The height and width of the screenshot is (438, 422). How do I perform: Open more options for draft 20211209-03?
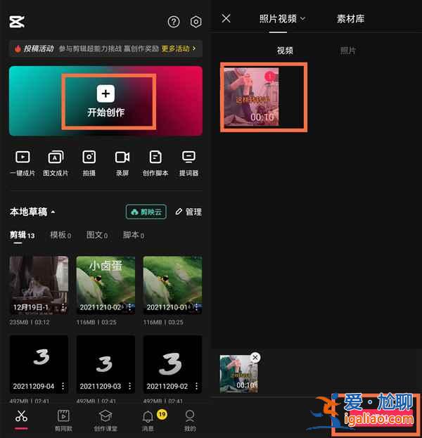129,386
